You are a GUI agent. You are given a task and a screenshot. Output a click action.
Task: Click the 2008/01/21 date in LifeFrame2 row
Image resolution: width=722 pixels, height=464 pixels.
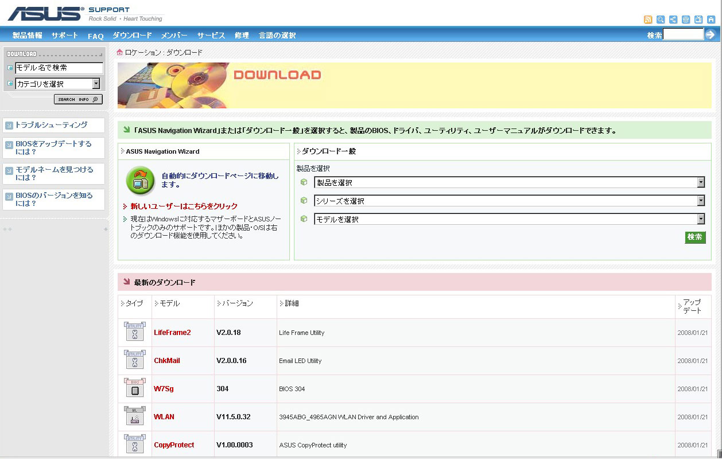(693, 333)
